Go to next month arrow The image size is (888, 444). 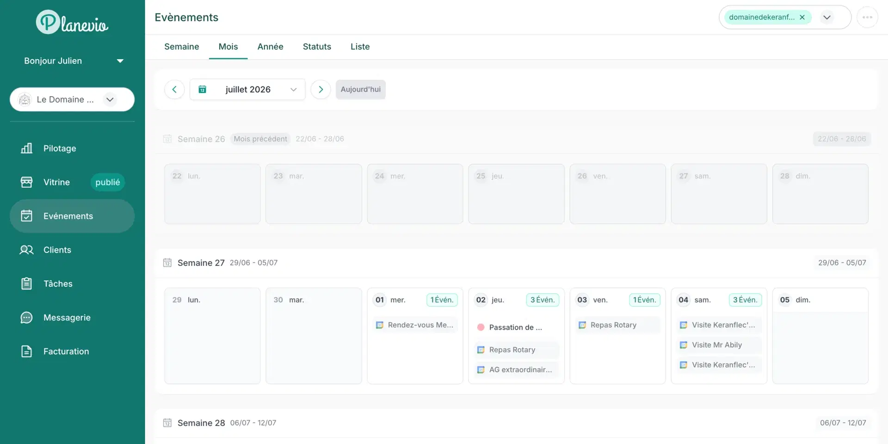[x=321, y=89]
